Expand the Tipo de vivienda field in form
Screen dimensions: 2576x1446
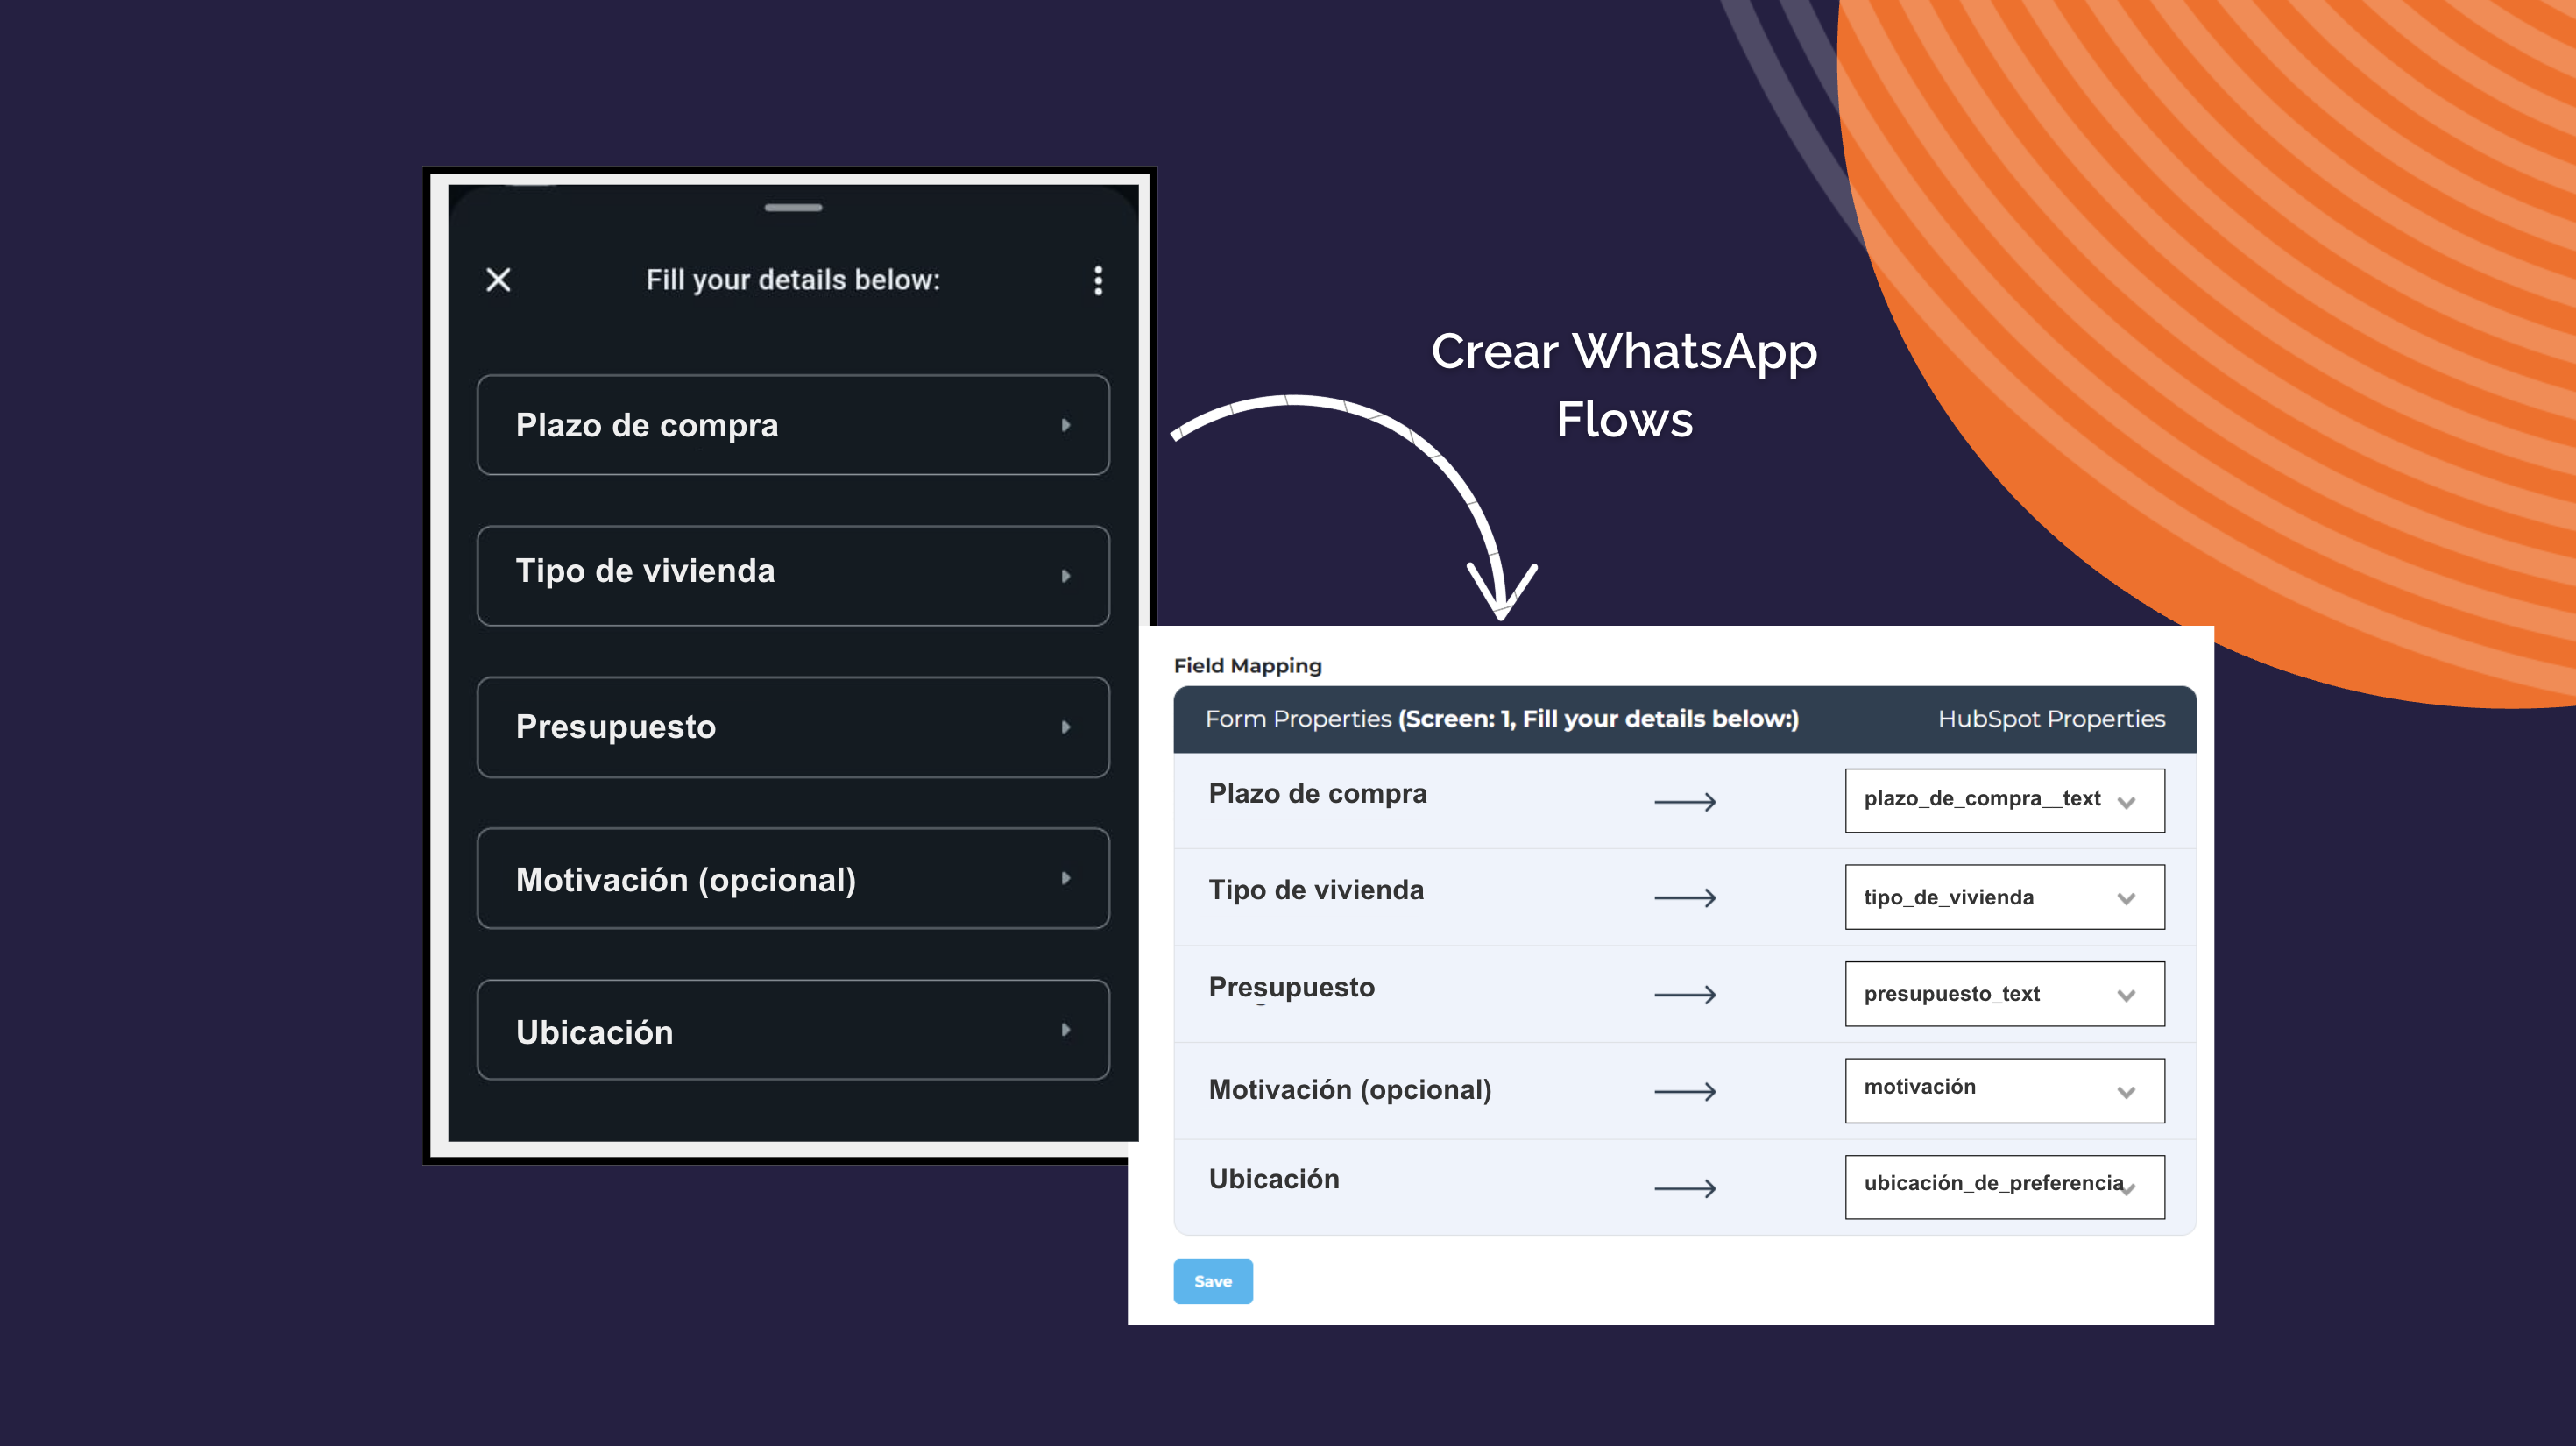click(x=793, y=576)
